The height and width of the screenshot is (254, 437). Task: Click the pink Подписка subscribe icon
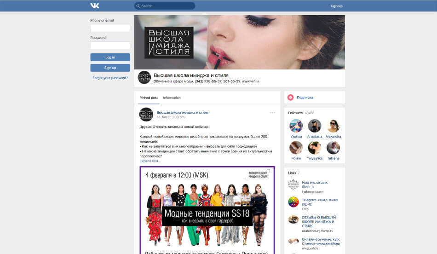click(291, 98)
